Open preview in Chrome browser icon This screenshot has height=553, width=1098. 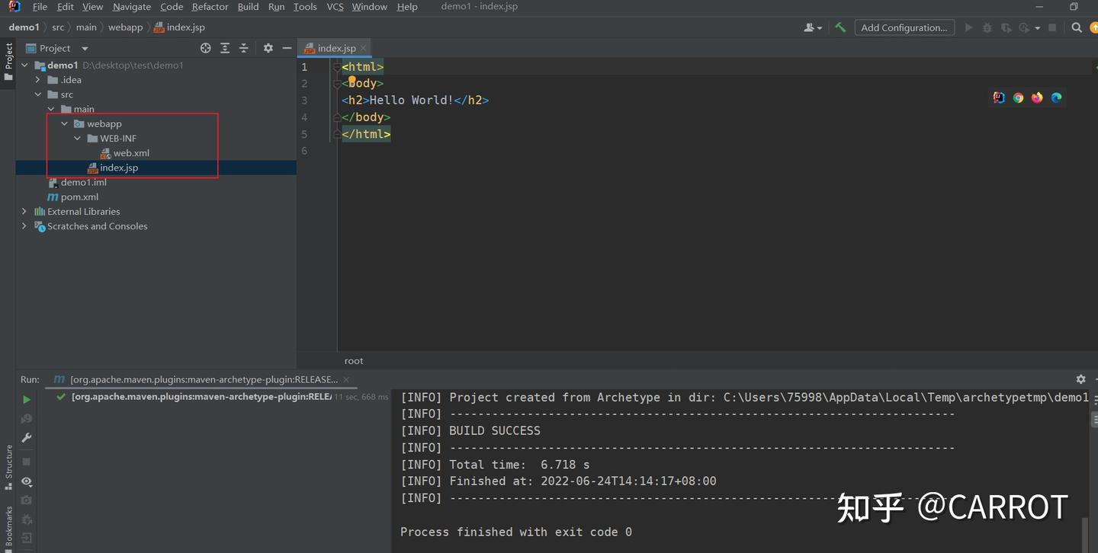click(x=1018, y=97)
